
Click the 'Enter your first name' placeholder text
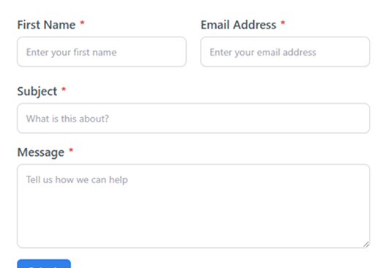71,53
